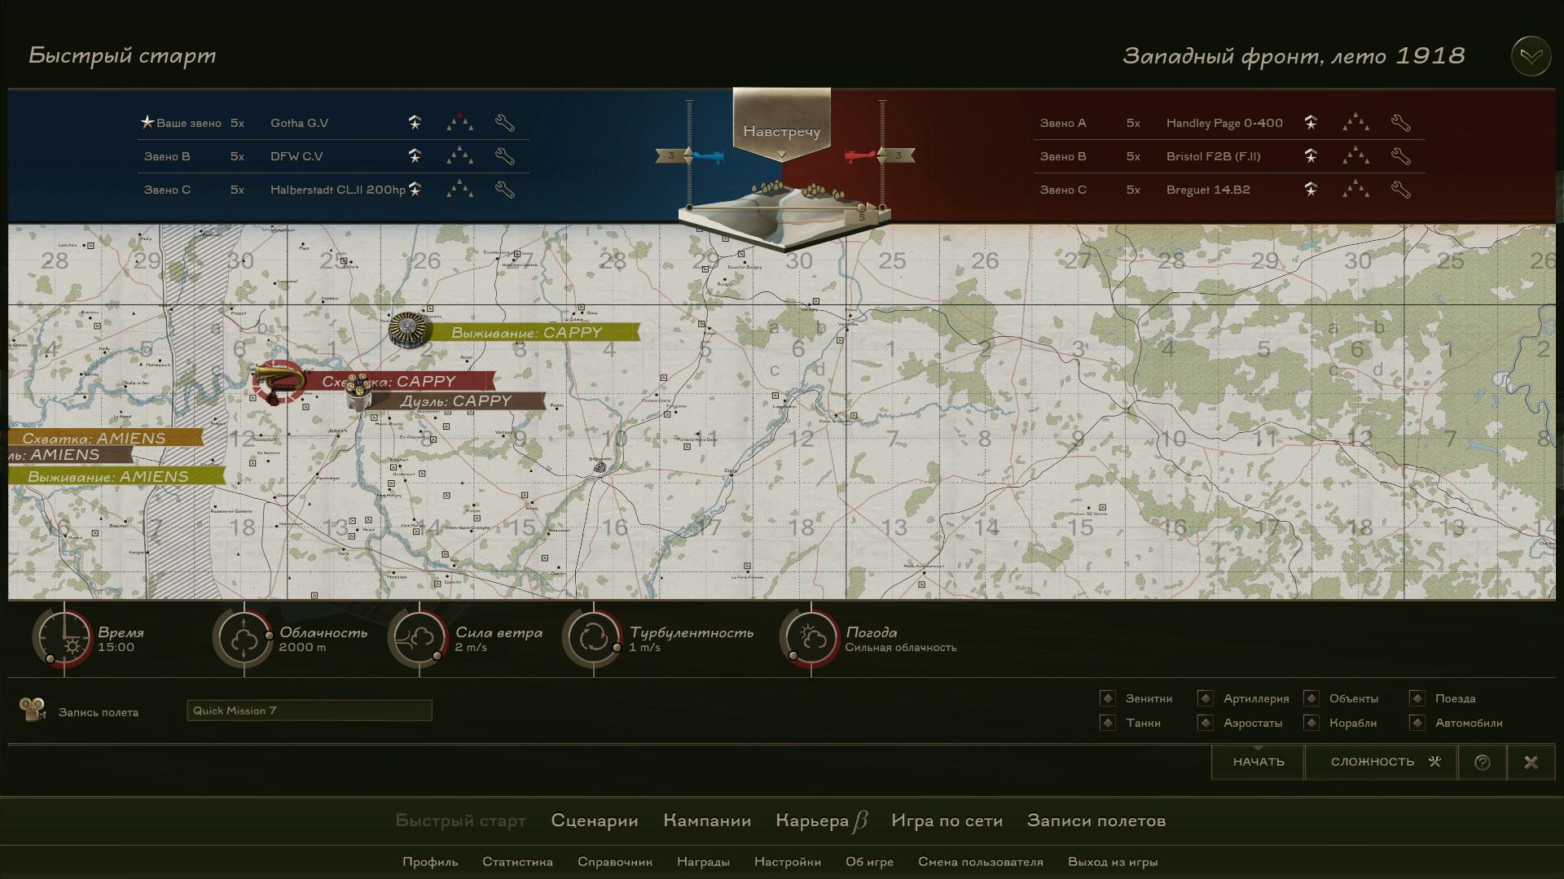Open the top-right chevron dropdown

coord(1530,56)
